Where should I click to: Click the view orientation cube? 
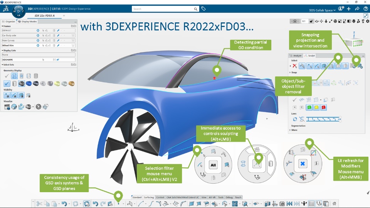tap(353, 42)
